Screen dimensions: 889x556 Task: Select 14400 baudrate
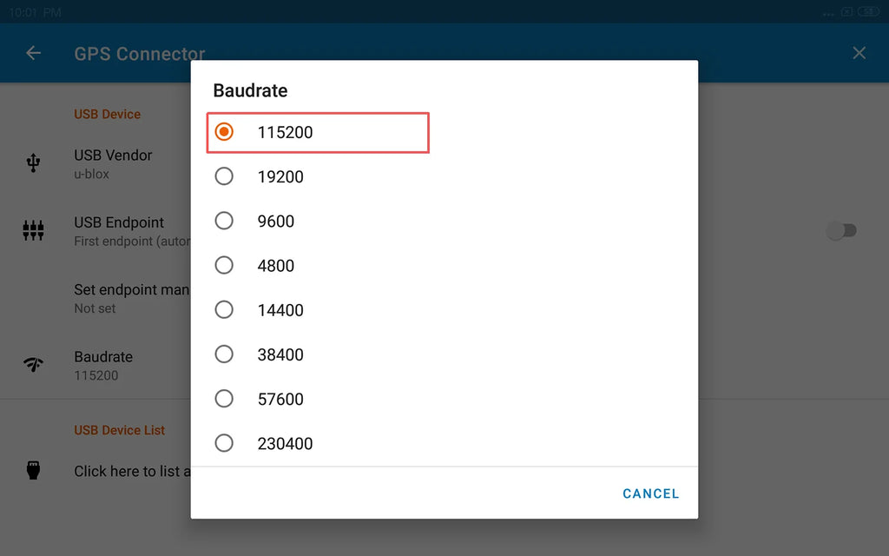coord(444,310)
